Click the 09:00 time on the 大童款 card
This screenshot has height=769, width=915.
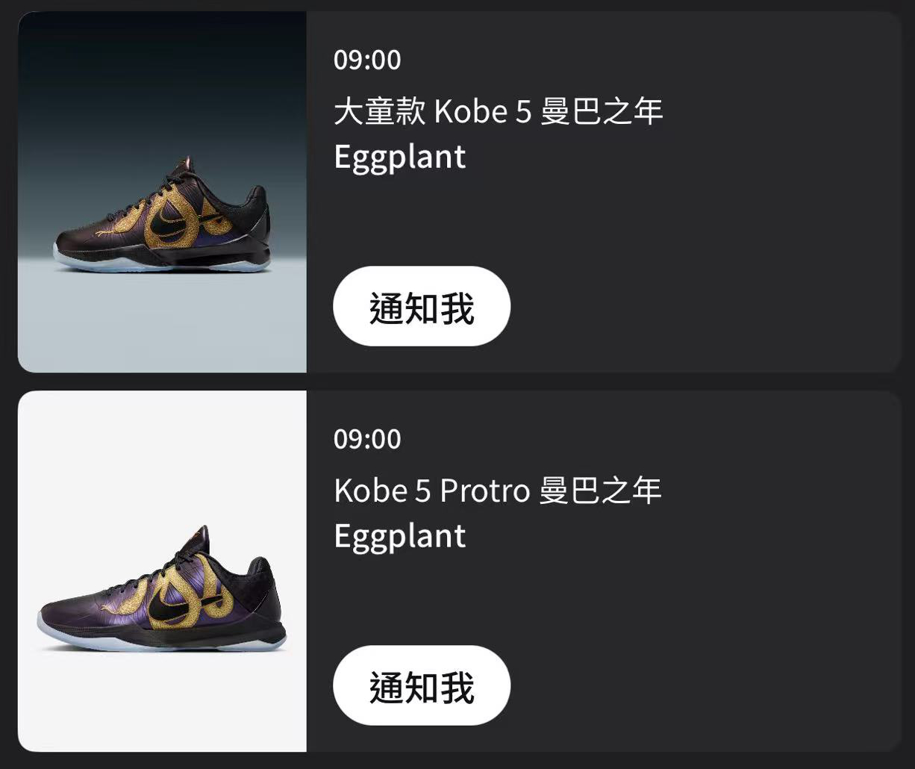[367, 60]
